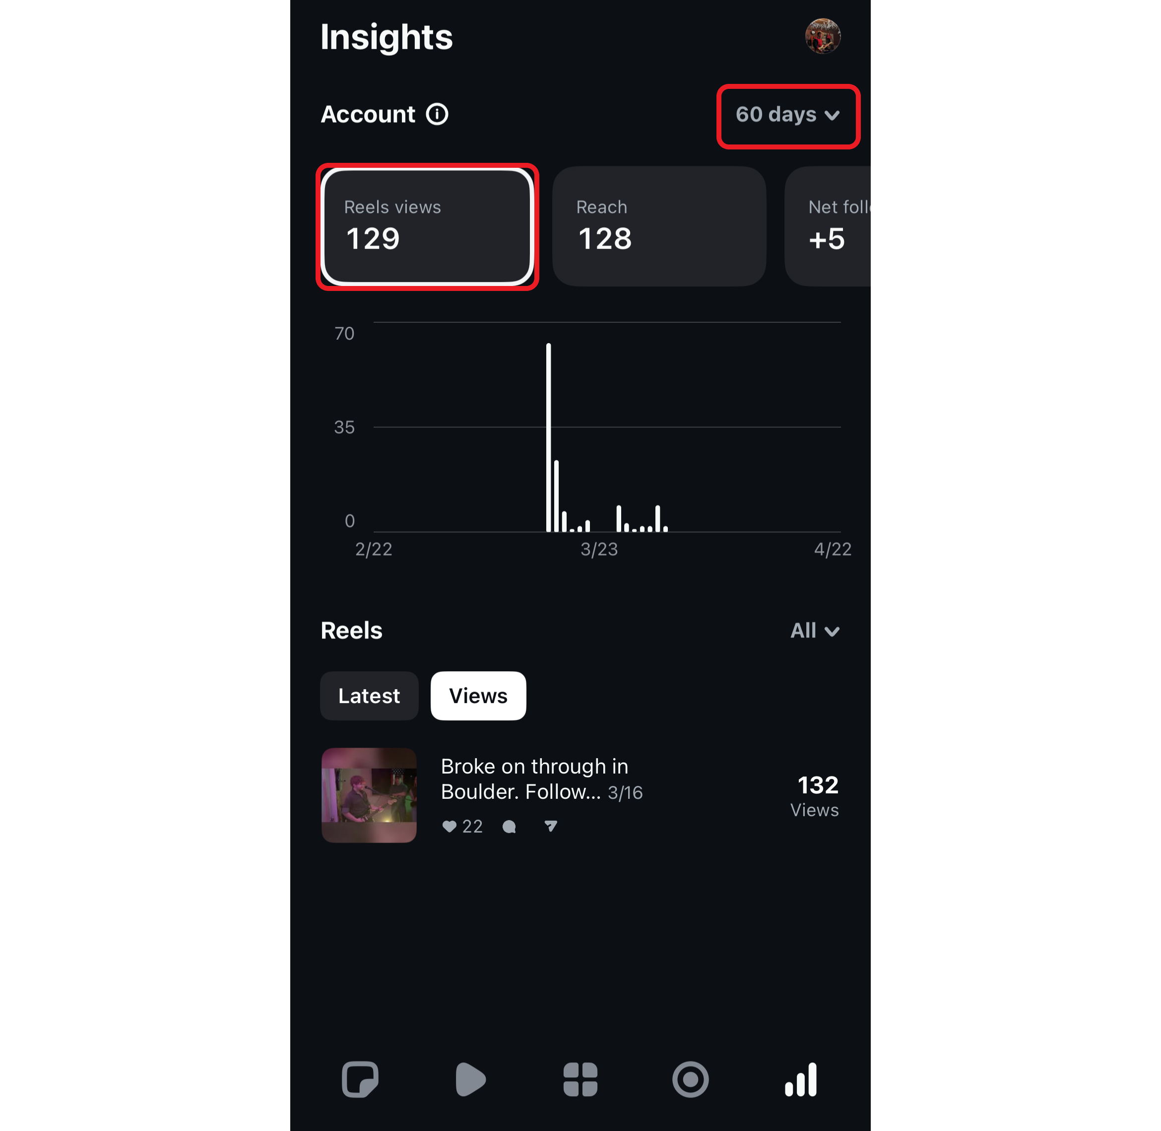Toggle the Reels views metric card
The width and height of the screenshot is (1161, 1131).
click(x=427, y=226)
